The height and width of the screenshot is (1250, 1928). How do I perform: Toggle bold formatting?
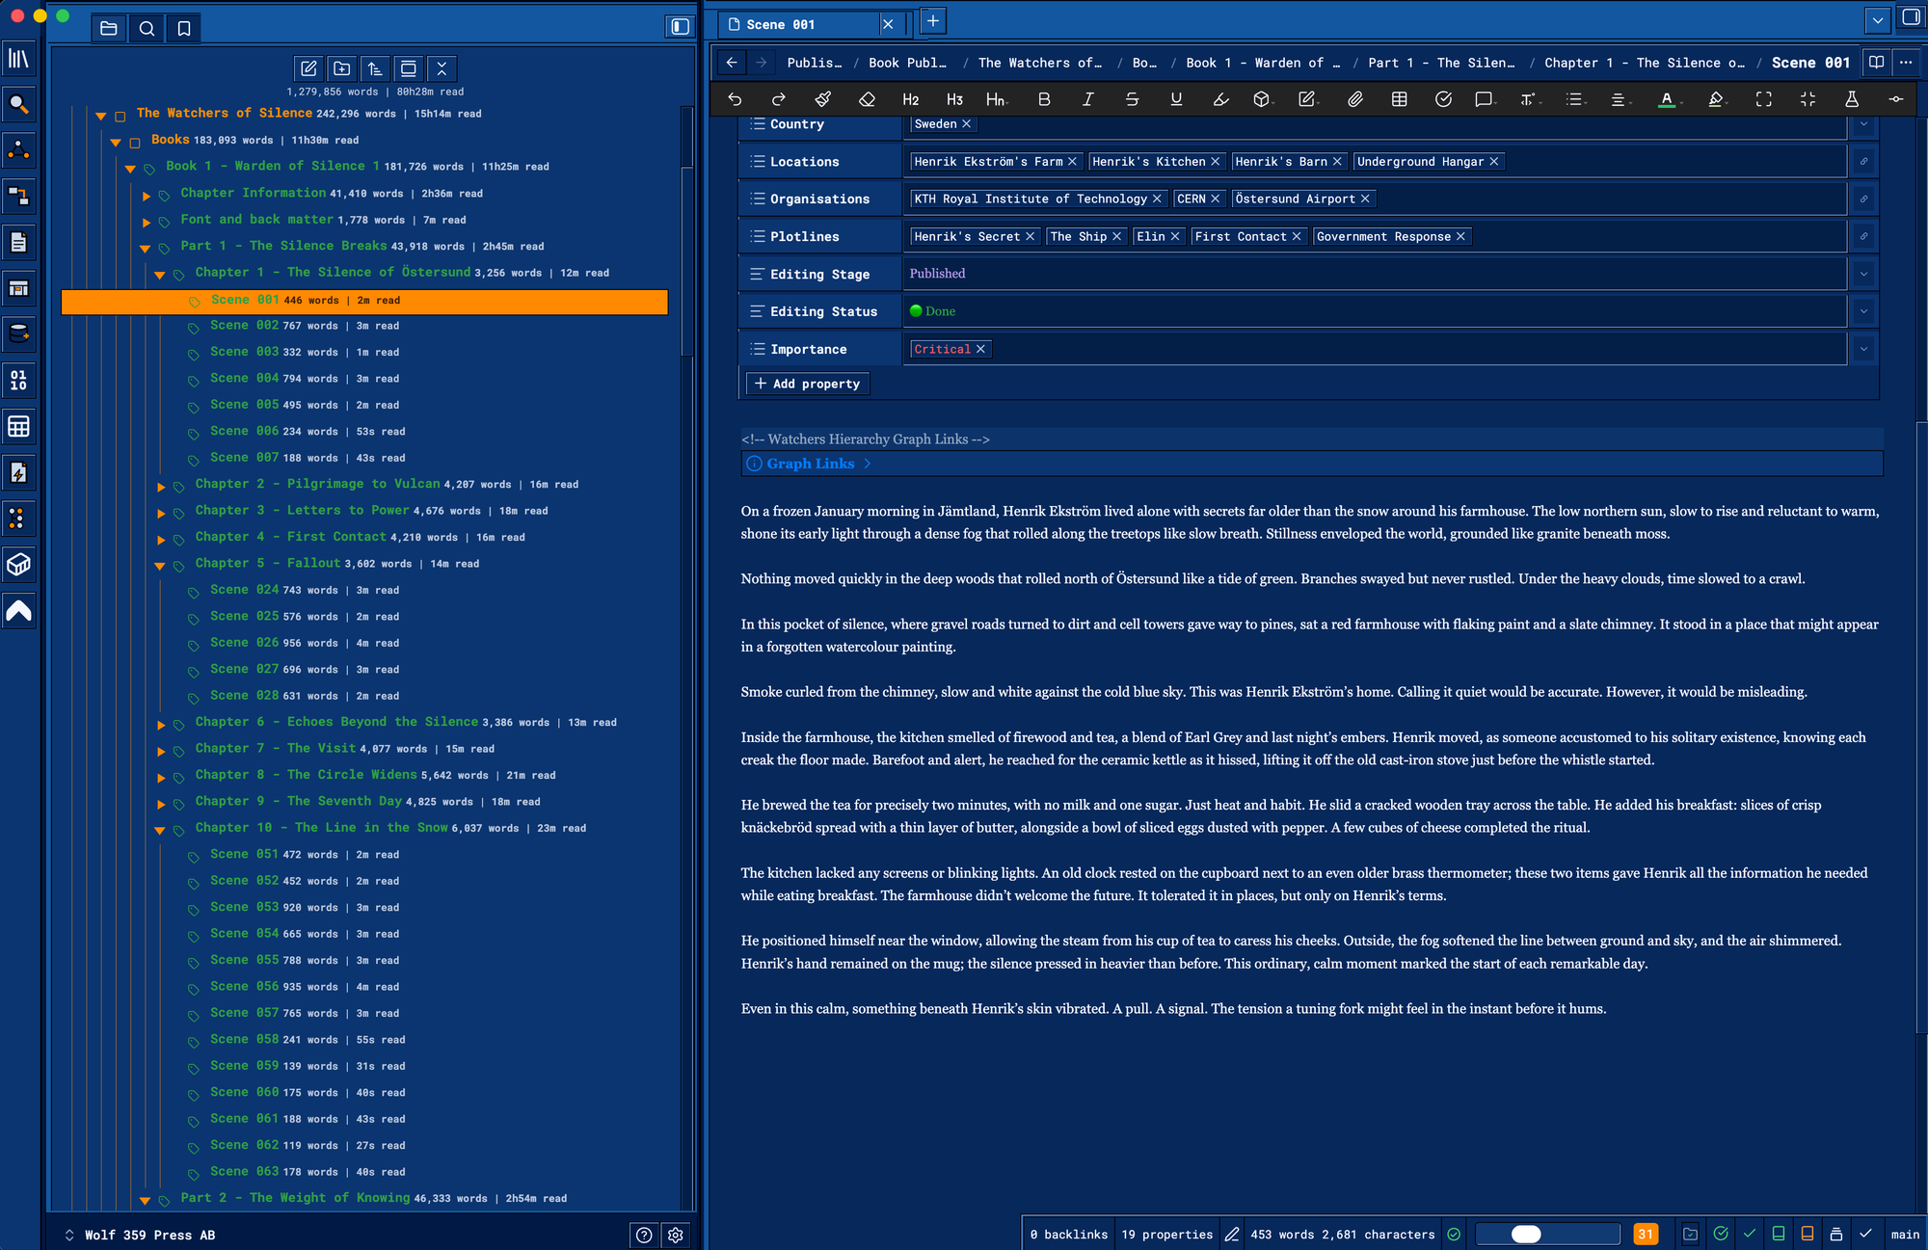pyautogui.click(x=1044, y=99)
